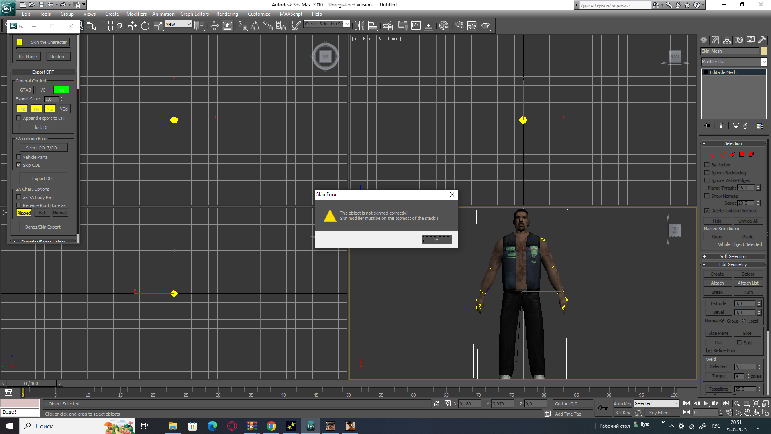Open the Utilities hammer panel tab
The height and width of the screenshot is (434, 771).
(762, 40)
